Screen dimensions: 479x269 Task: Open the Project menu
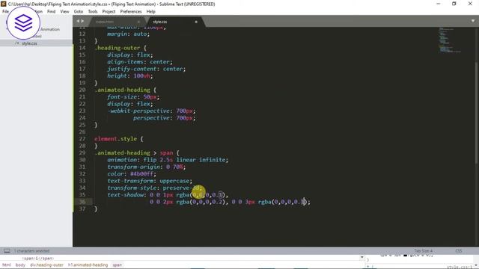109,12
